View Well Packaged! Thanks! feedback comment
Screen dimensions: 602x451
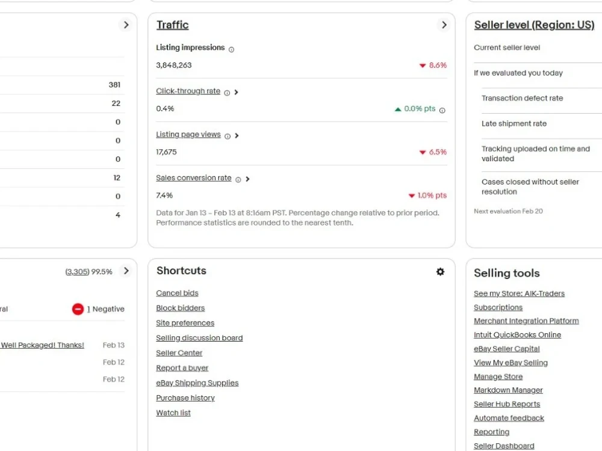(x=42, y=345)
